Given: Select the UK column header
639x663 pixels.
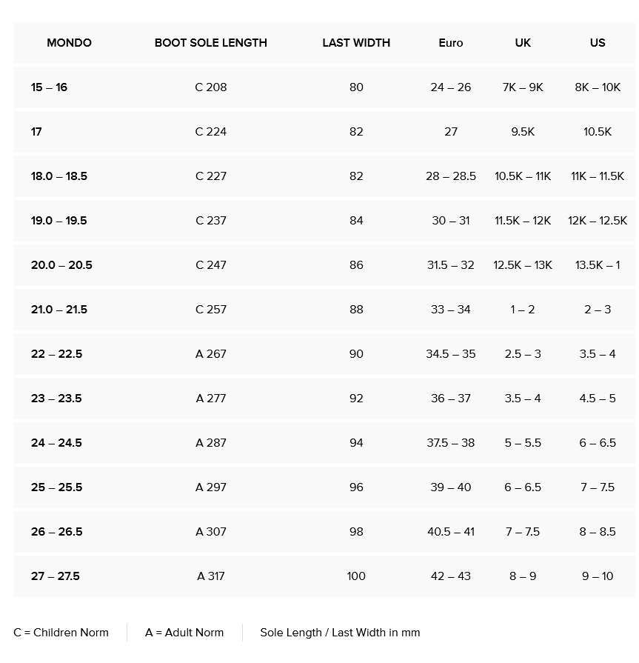Looking at the screenshot, I should click(523, 43).
